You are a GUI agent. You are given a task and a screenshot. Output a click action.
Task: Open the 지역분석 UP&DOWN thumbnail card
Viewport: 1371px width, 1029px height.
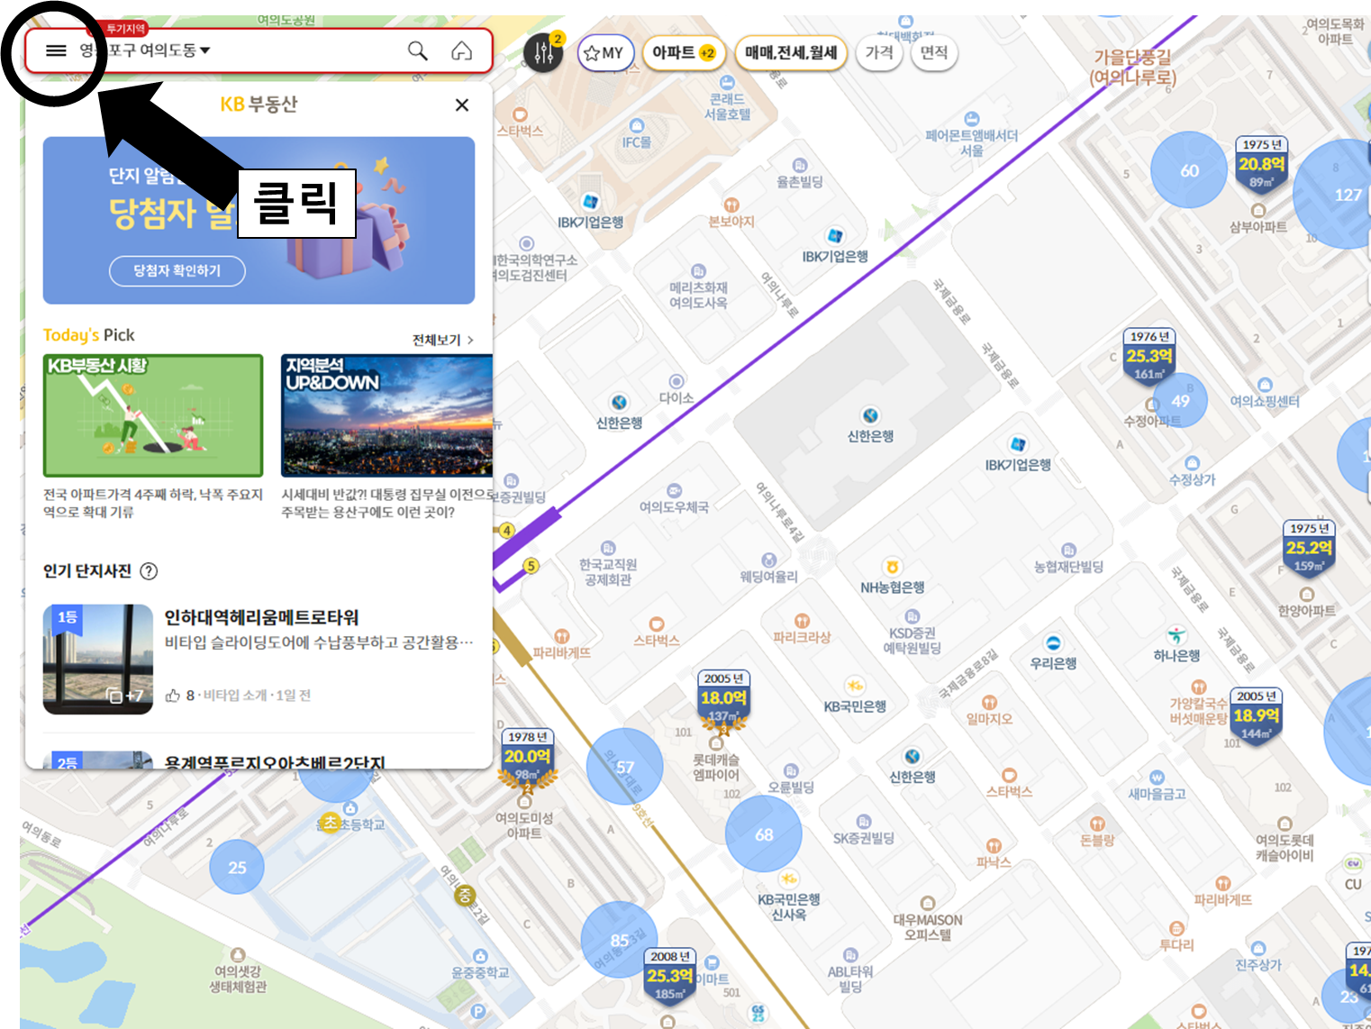click(x=386, y=415)
